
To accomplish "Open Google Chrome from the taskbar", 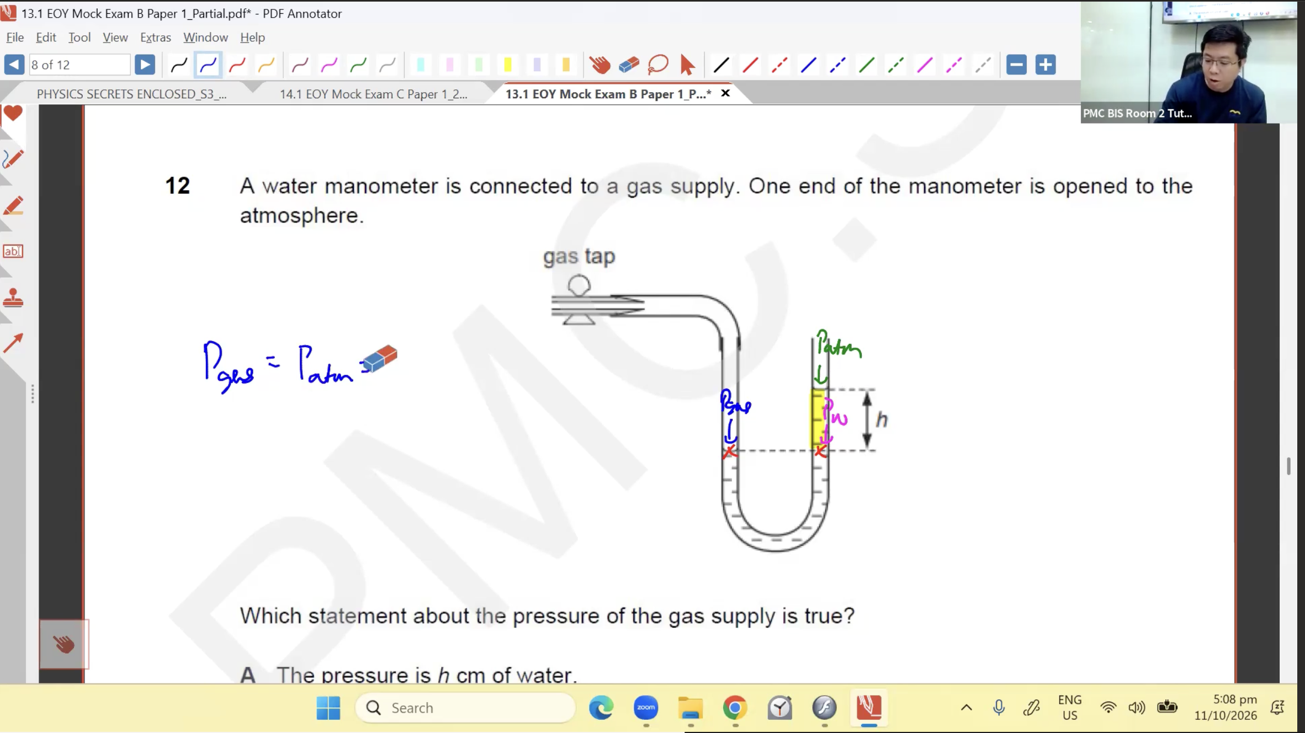I will (x=735, y=708).
